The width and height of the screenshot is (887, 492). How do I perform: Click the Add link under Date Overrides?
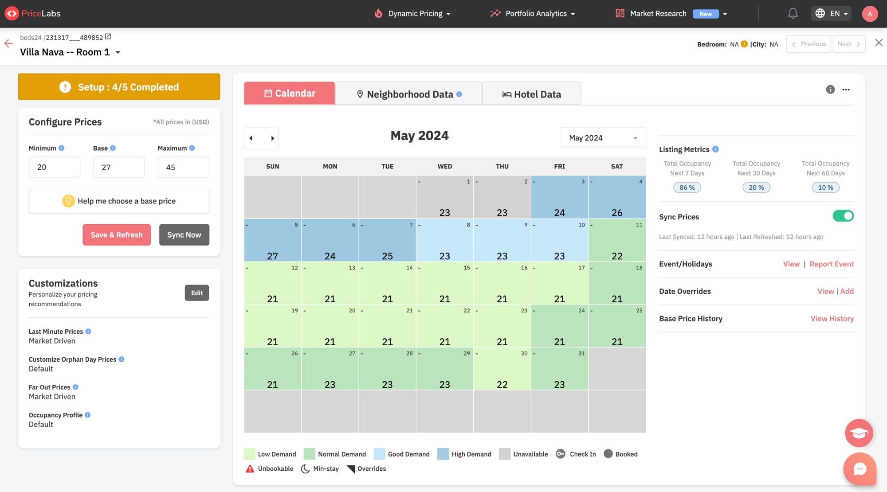click(x=847, y=292)
